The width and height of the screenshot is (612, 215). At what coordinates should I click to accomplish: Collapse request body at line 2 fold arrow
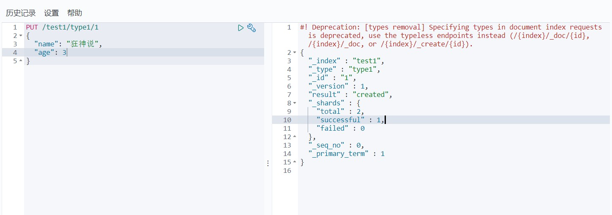[21, 36]
